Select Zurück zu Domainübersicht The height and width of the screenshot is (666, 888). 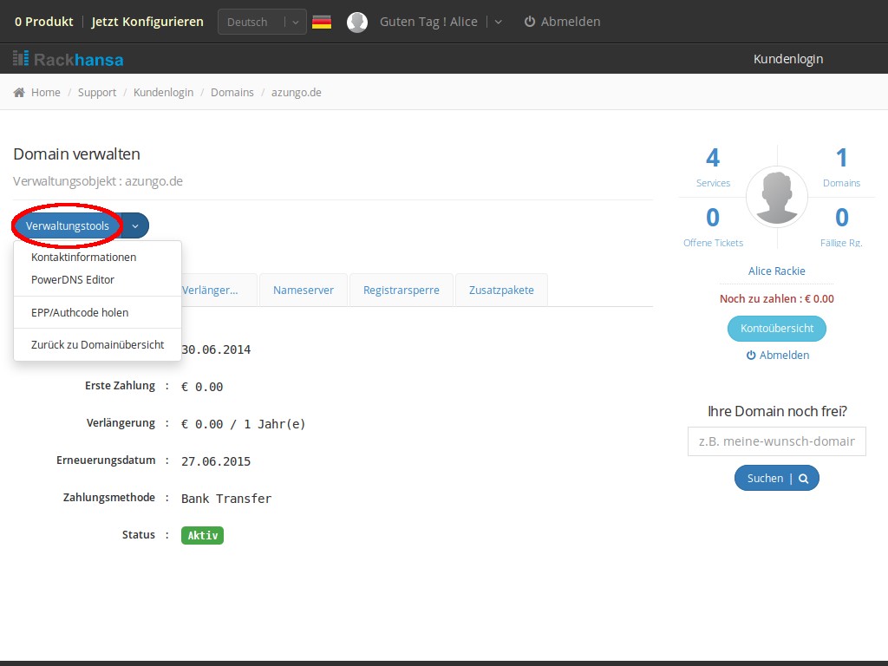[x=97, y=345]
